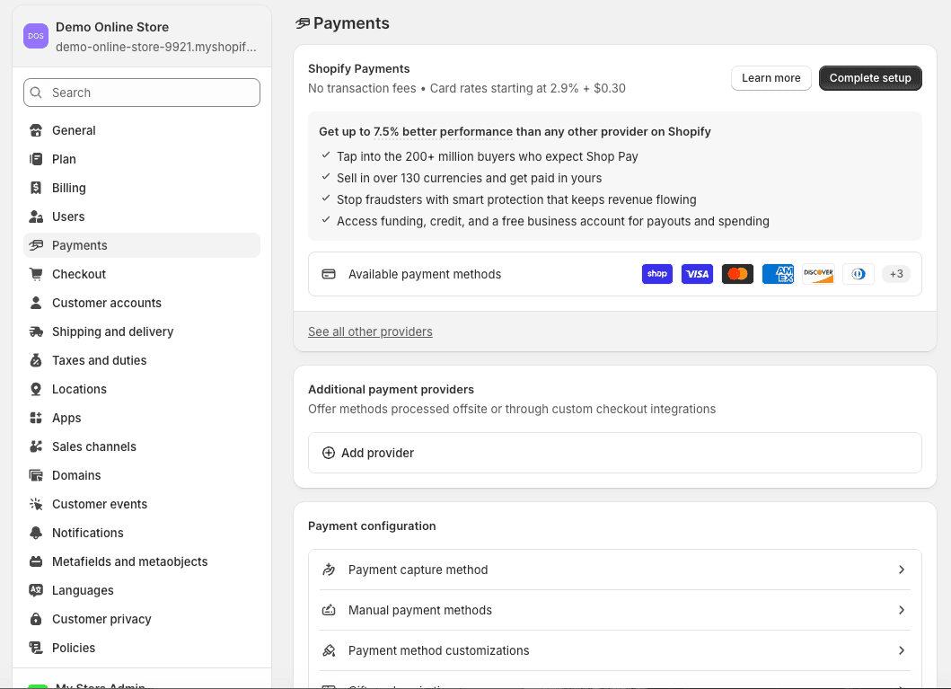The width and height of the screenshot is (951, 689).
Task: Show the +3 additional payment methods
Action: 896,274
